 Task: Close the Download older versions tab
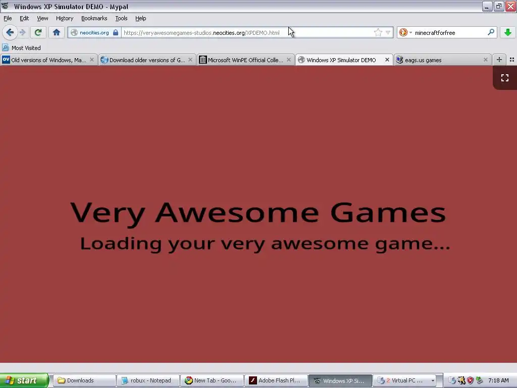[x=190, y=60]
